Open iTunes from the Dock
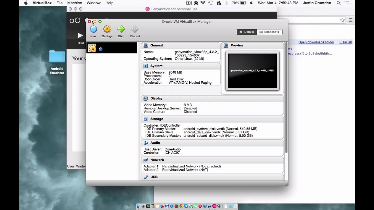The image size is (374, 210). point(200,206)
